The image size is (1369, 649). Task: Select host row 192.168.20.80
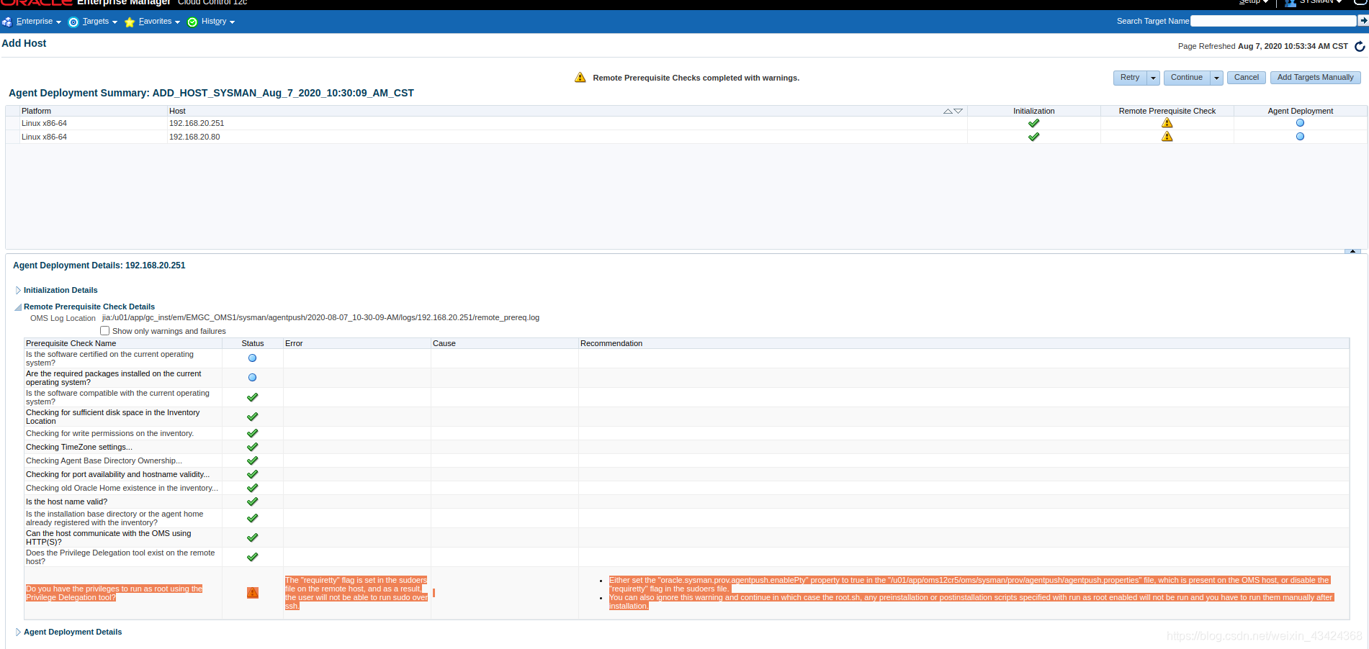pyautogui.click(x=686, y=137)
